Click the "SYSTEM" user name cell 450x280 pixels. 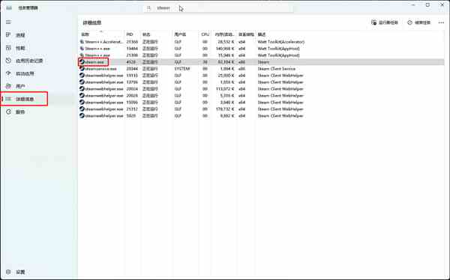[x=182, y=69]
